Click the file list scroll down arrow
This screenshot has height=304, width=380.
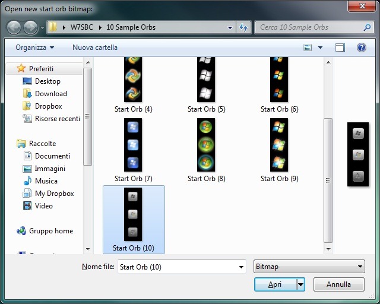click(328, 249)
